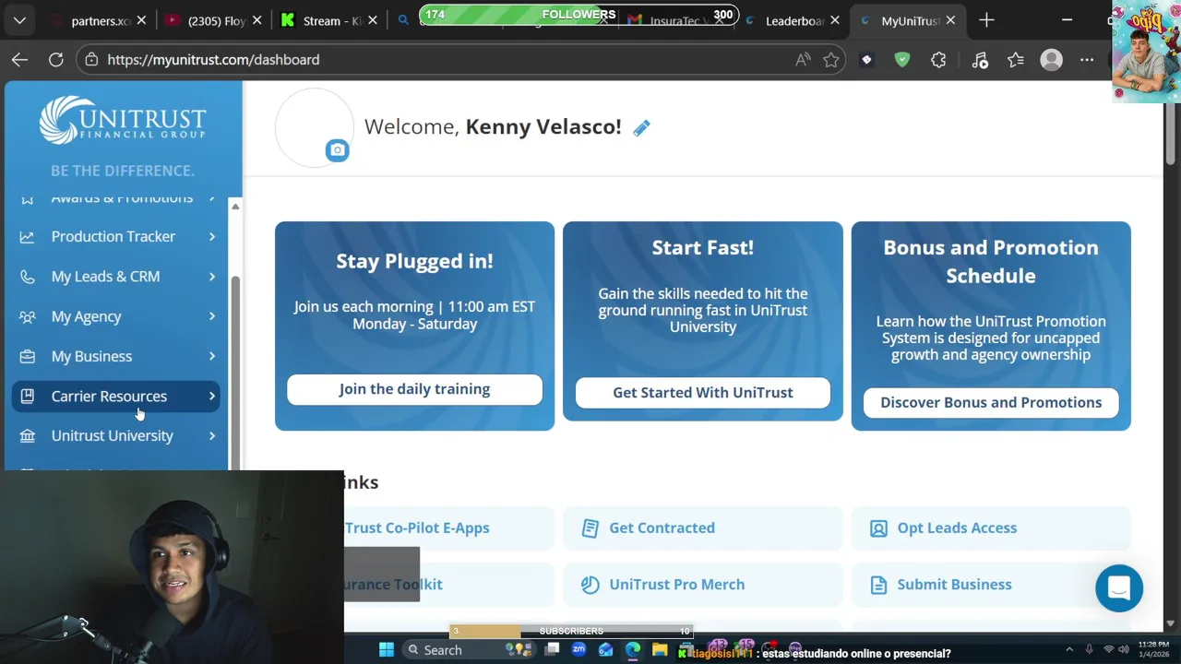Open the browser extensions puzzle icon
This screenshot has width=1181, height=664.
tap(938, 60)
